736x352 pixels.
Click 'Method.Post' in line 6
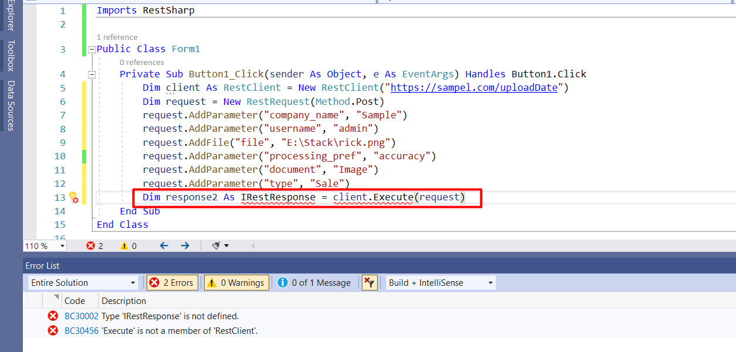coord(347,102)
